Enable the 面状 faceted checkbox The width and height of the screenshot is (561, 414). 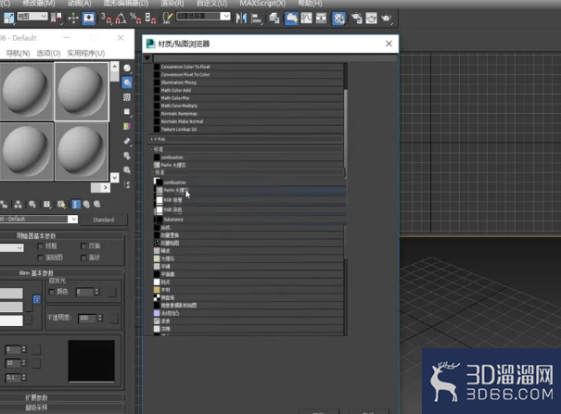83,257
